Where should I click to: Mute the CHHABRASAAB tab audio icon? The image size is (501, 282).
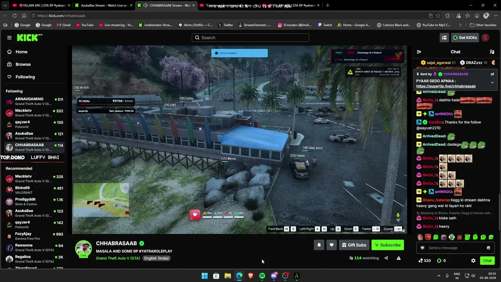(x=145, y=5)
